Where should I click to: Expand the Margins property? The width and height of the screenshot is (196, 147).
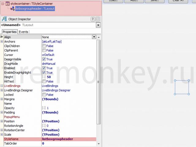[x=2, y=99]
